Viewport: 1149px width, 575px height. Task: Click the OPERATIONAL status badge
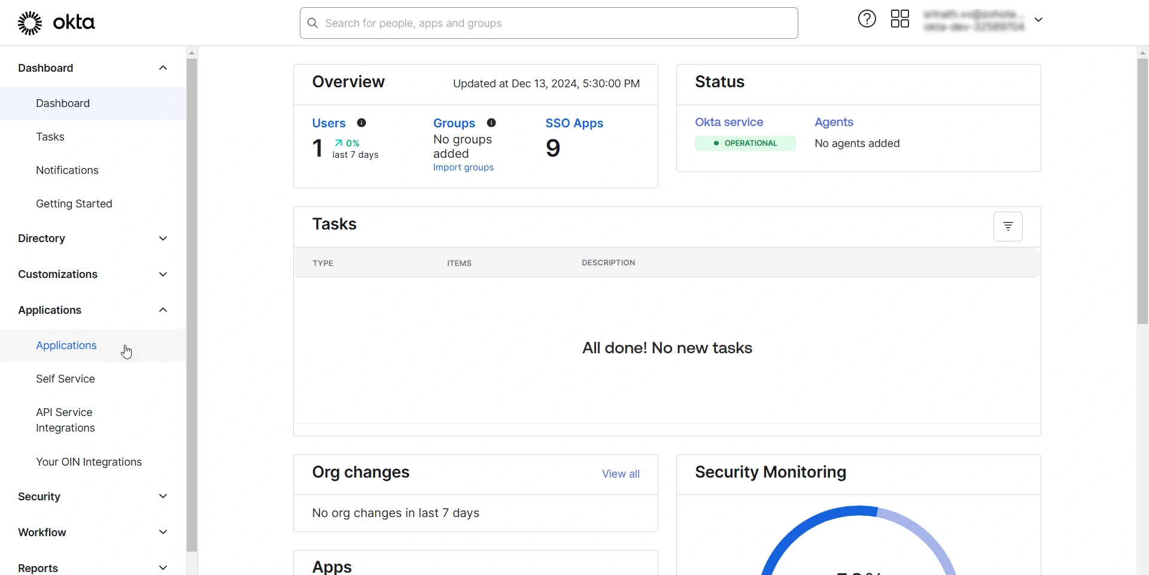pyautogui.click(x=745, y=143)
